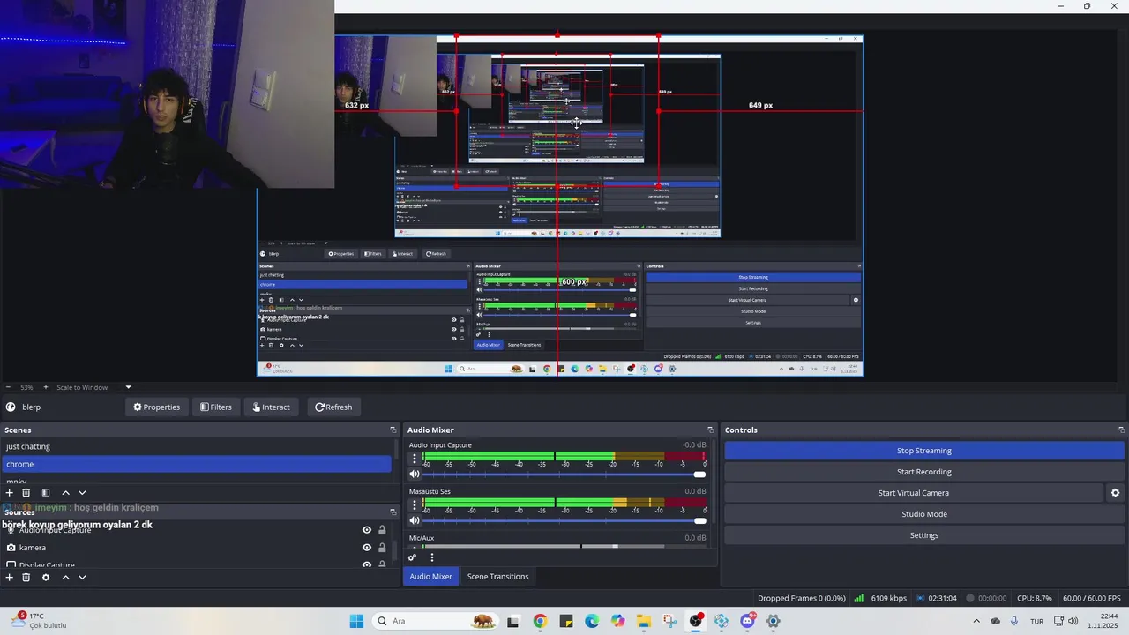Open Microsoft Edge from the taskbar
1129x635 pixels.
[592, 621]
